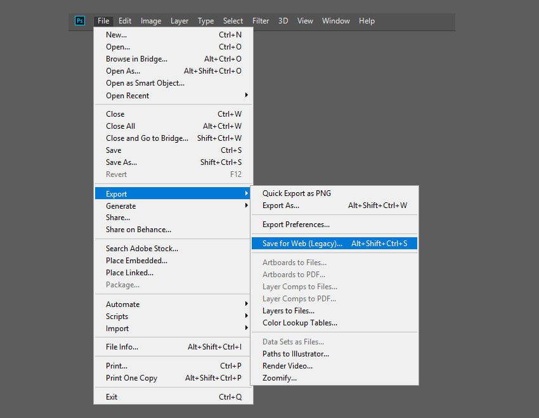Select Zoomify... export option

click(334, 378)
